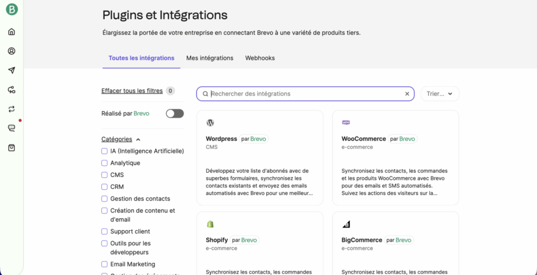Viewport: 537px width, 275px height.
Task: Click the Wordpress card description text
Action: coord(260,182)
